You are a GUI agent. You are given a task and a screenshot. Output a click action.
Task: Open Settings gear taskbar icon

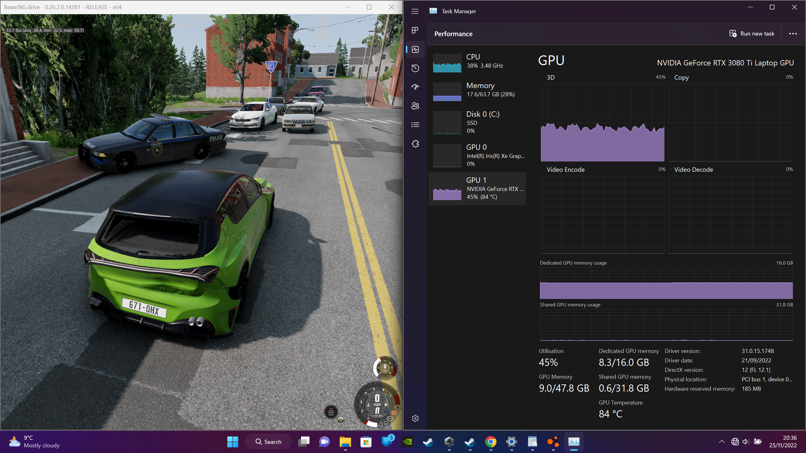click(x=512, y=442)
